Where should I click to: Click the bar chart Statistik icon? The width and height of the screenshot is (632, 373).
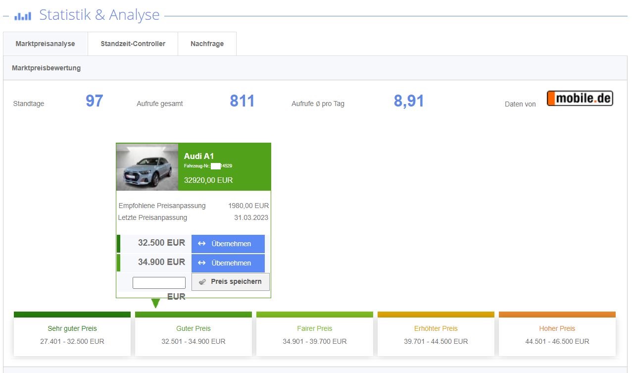click(23, 16)
